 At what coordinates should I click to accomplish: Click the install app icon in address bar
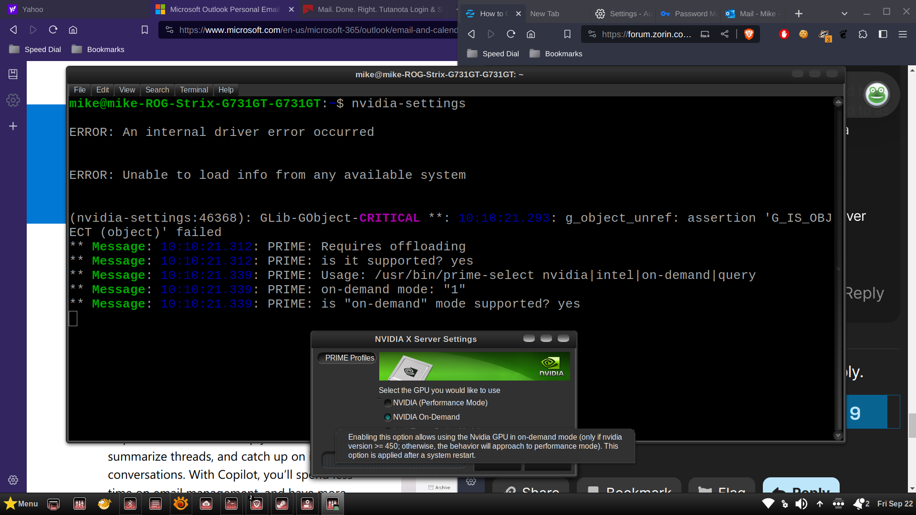pos(705,34)
